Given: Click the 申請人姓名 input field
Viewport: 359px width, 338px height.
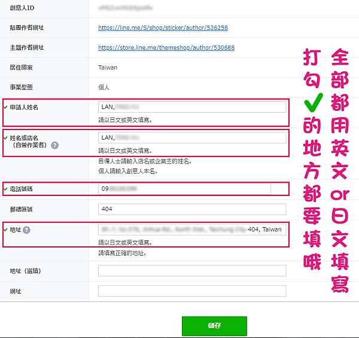Looking at the screenshot, I should coord(192,107).
